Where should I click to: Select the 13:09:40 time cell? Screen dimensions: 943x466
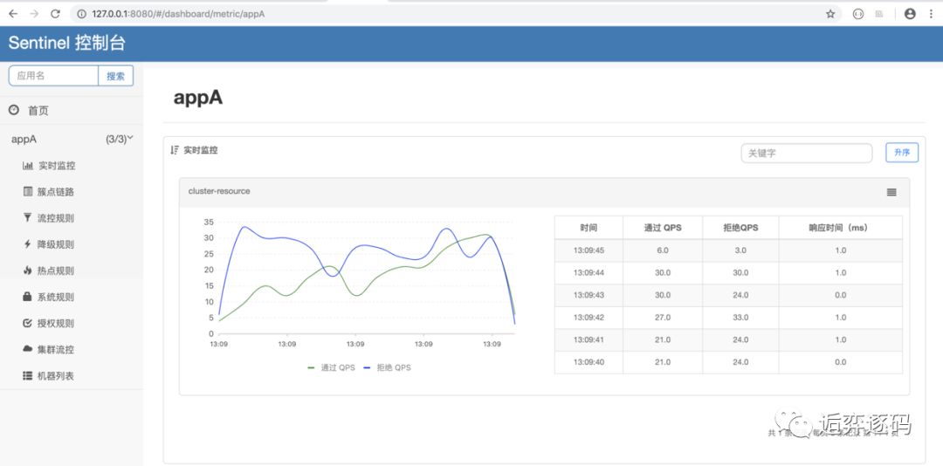pyautogui.click(x=589, y=362)
